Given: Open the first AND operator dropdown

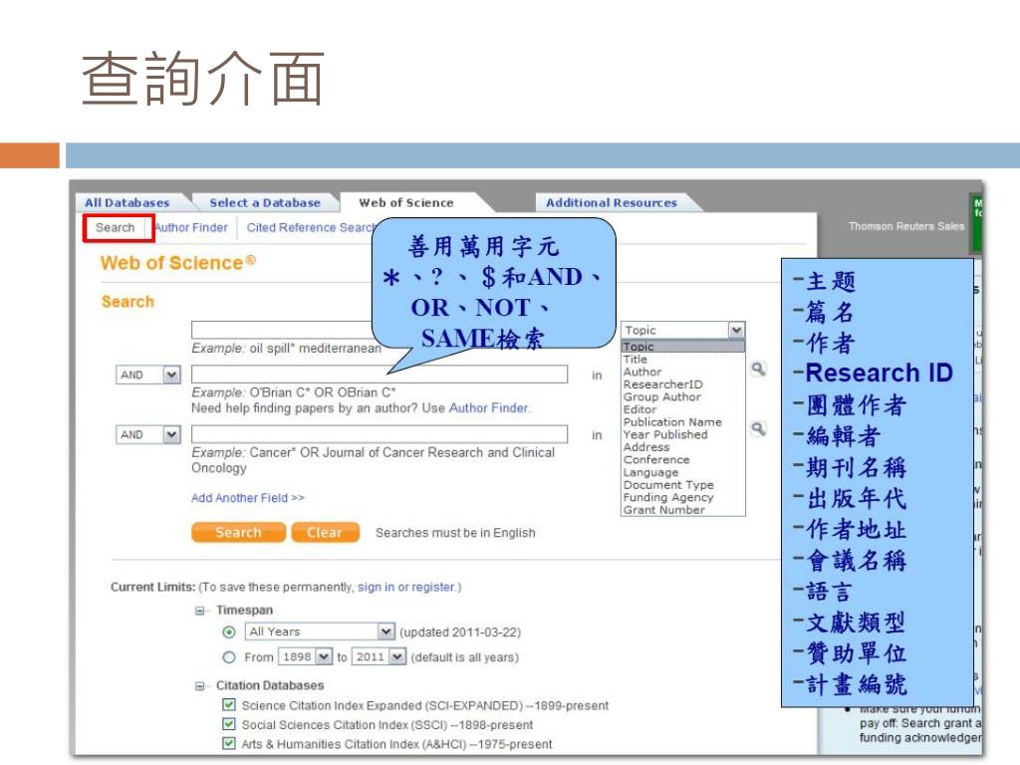Looking at the screenshot, I should point(148,375).
